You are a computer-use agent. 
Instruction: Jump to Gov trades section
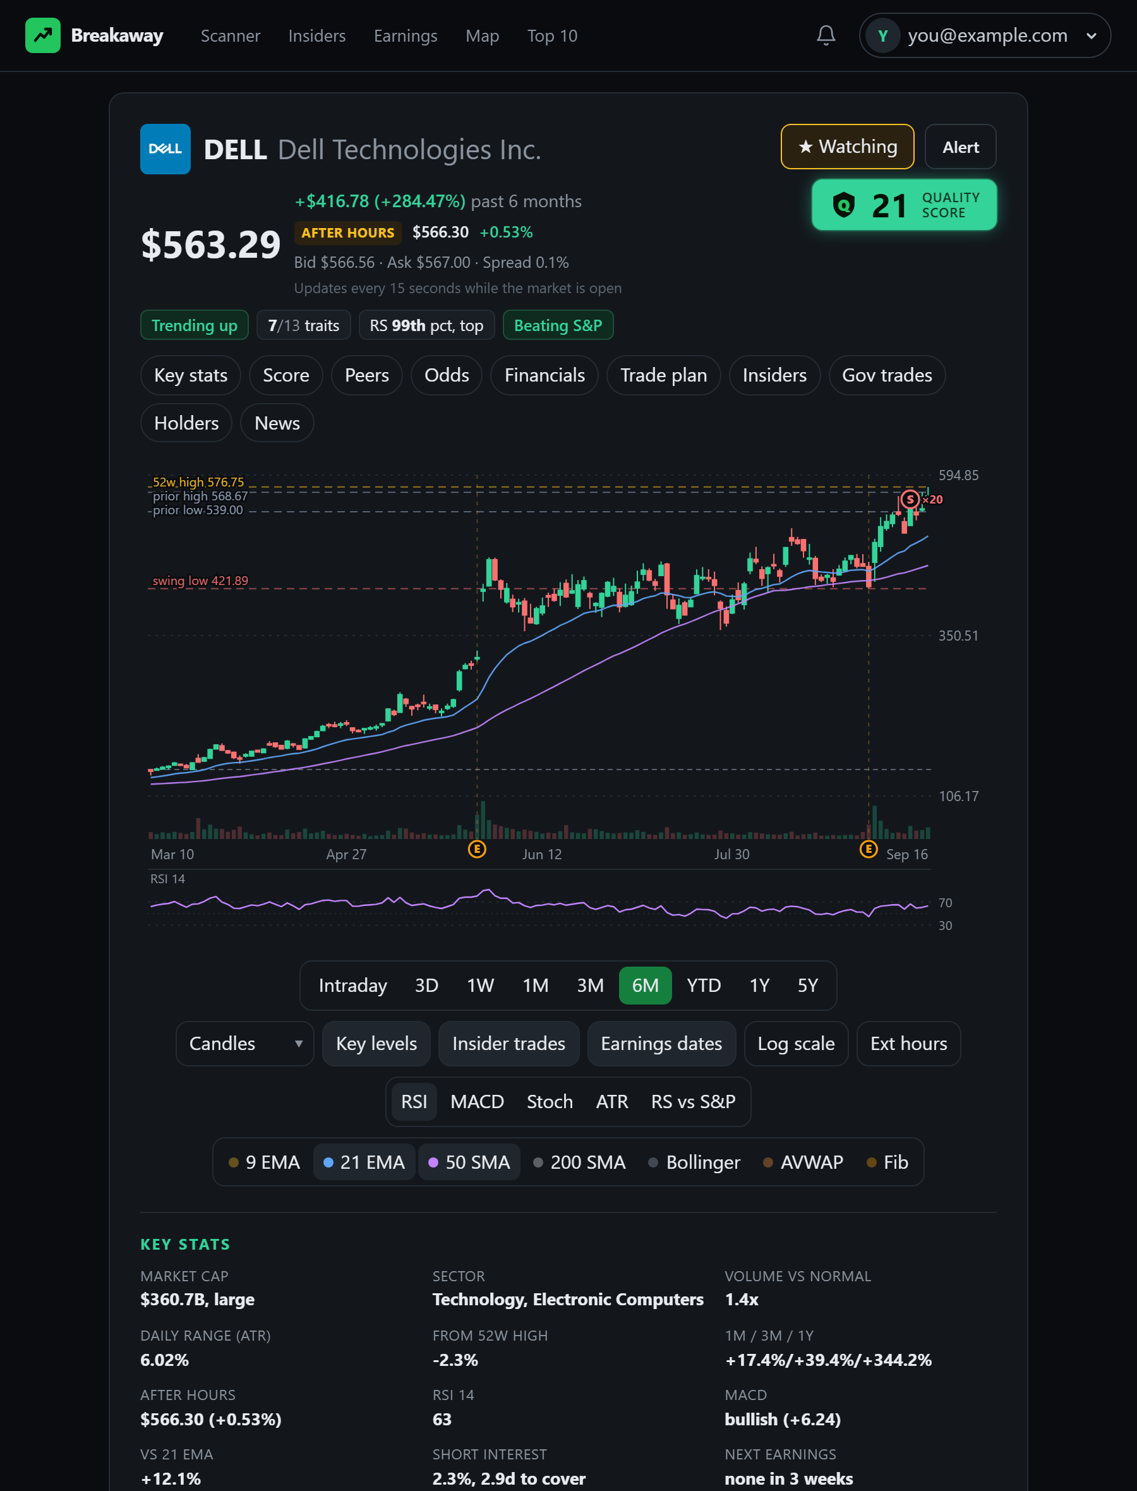887,375
